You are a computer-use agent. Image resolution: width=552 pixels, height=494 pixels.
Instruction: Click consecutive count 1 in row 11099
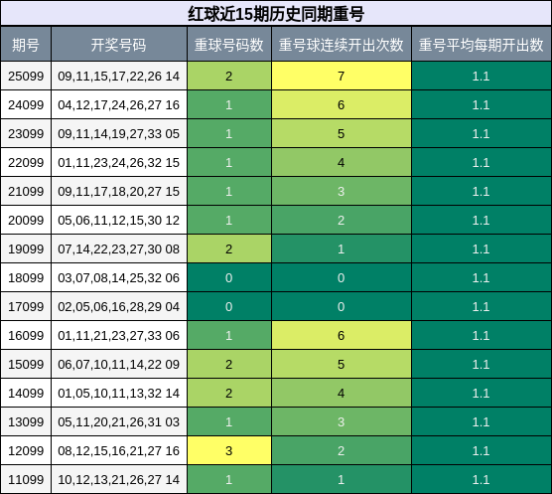(342, 479)
